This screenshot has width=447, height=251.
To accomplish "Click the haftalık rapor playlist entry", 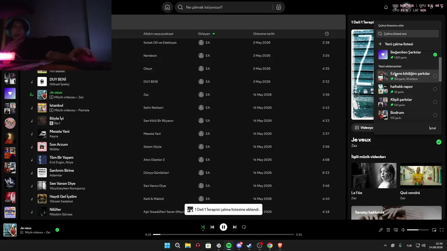I will [408, 89].
